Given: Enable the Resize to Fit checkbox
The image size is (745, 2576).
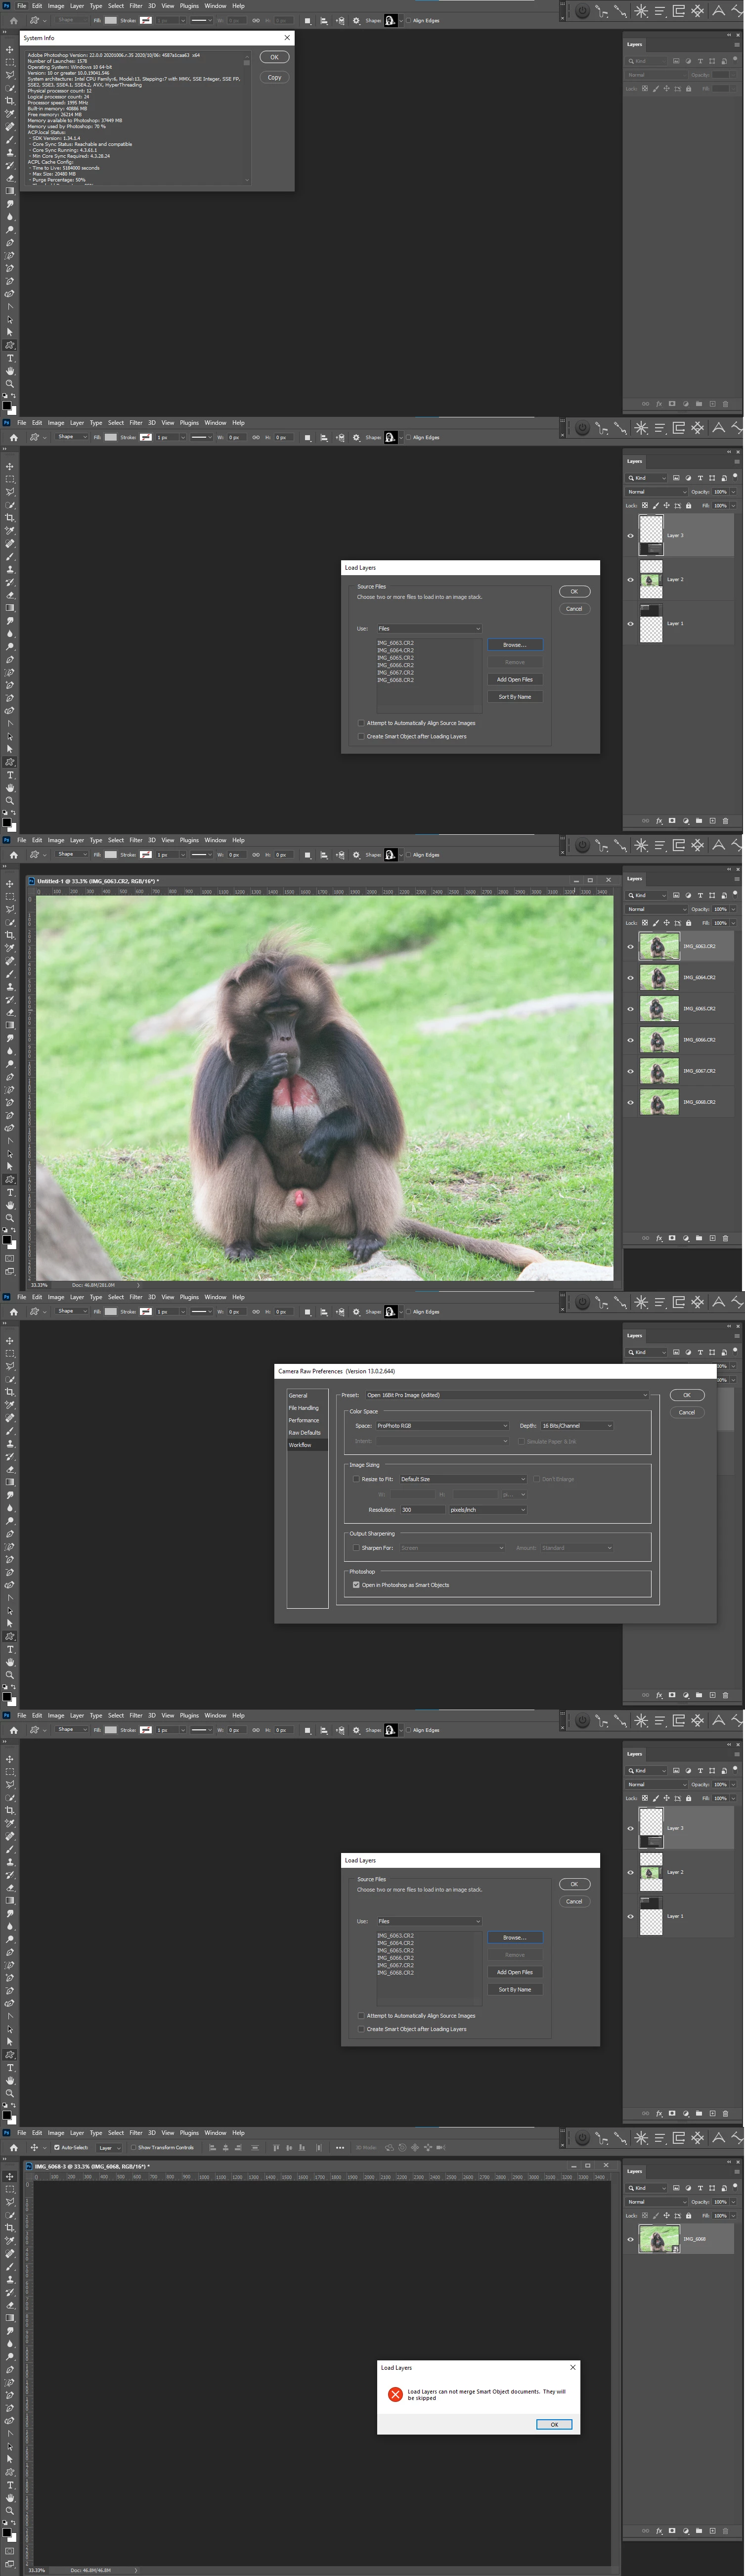Looking at the screenshot, I should 356,1479.
